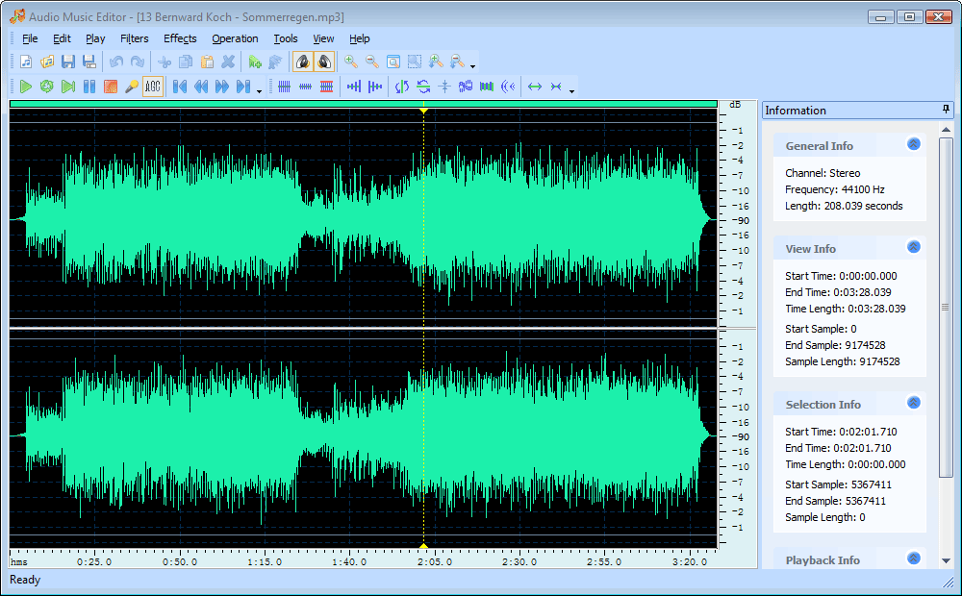This screenshot has height=596, width=962.
Task: Click the vertical zoom out icon
Action: coord(457,62)
